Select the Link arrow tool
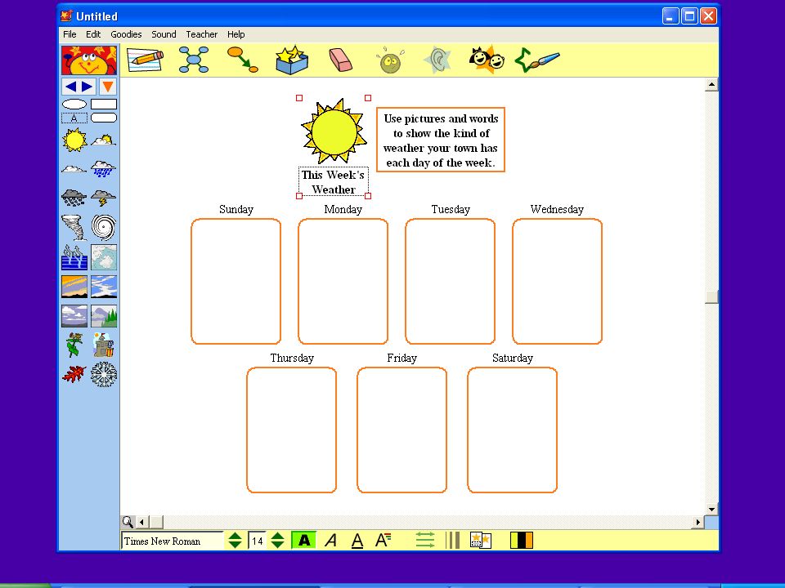The image size is (785, 588). [x=242, y=60]
